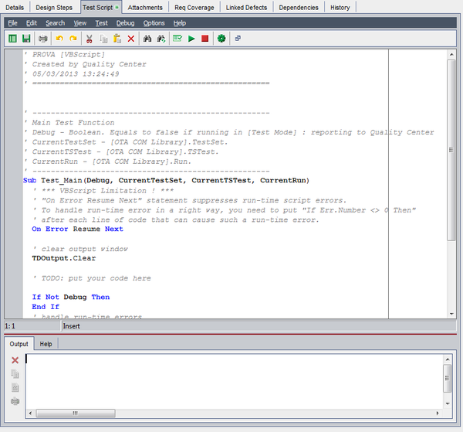Click the output pane vertical scrollbar thumb

pyautogui.click(x=448, y=378)
